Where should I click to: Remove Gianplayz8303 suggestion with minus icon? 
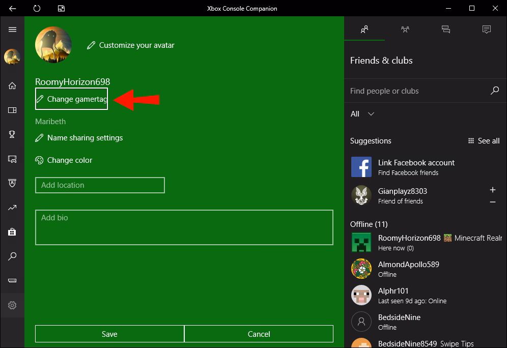tap(492, 202)
